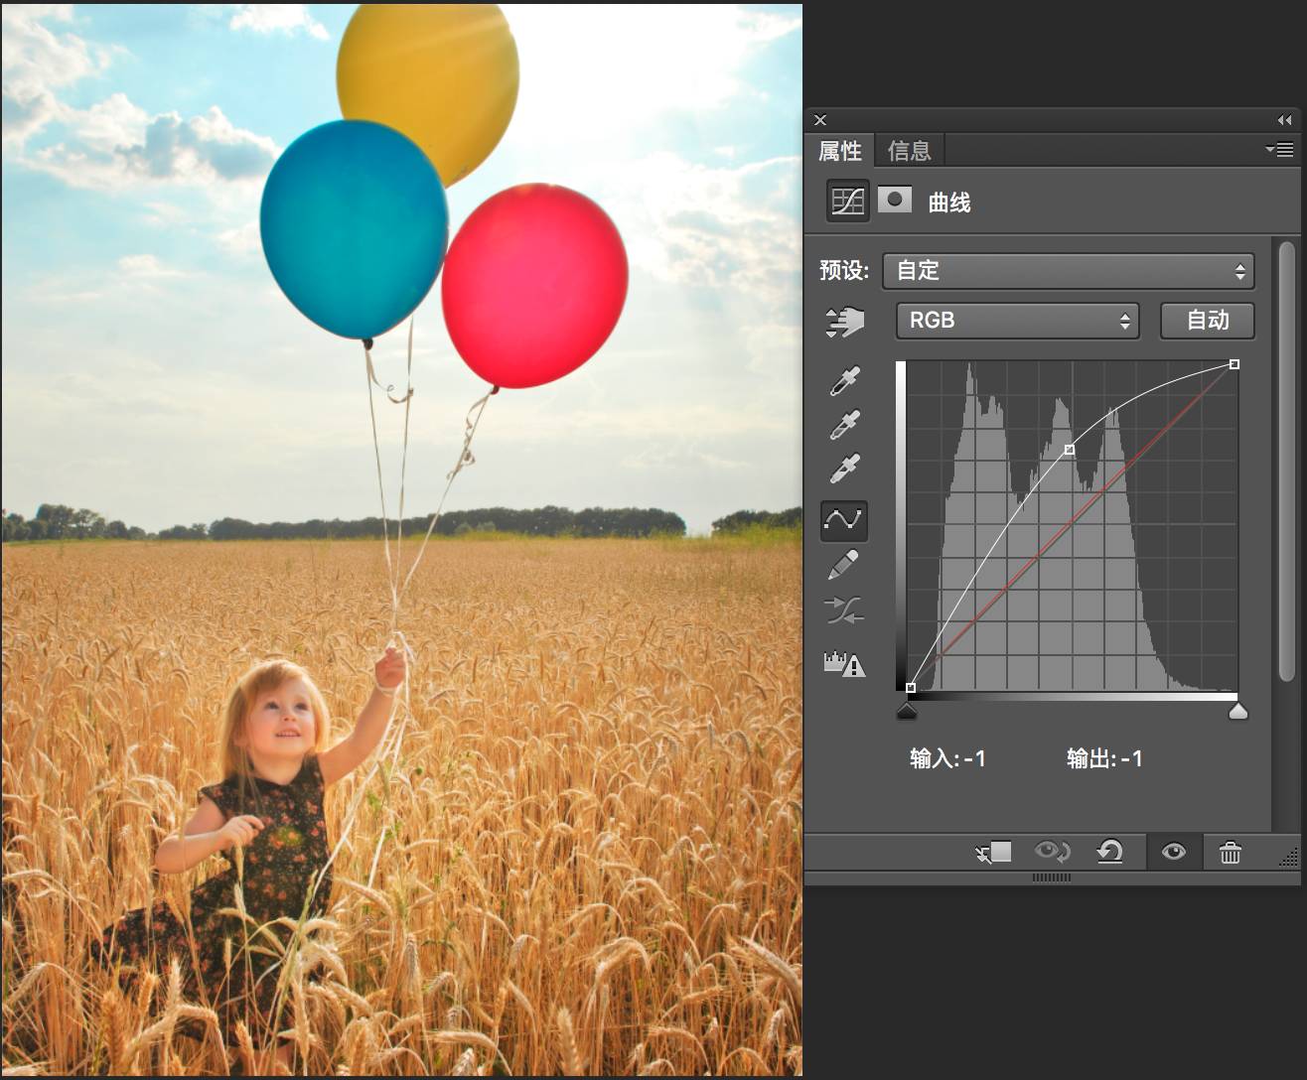Image resolution: width=1307 pixels, height=1080 pixels.
Task: Select the edit points curve tool
Action: click(844, 520)
